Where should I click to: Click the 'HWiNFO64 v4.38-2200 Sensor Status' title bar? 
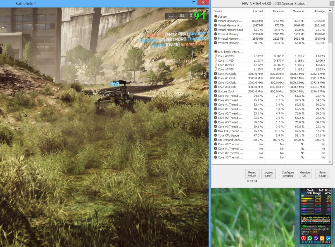[x=273, y=3]
